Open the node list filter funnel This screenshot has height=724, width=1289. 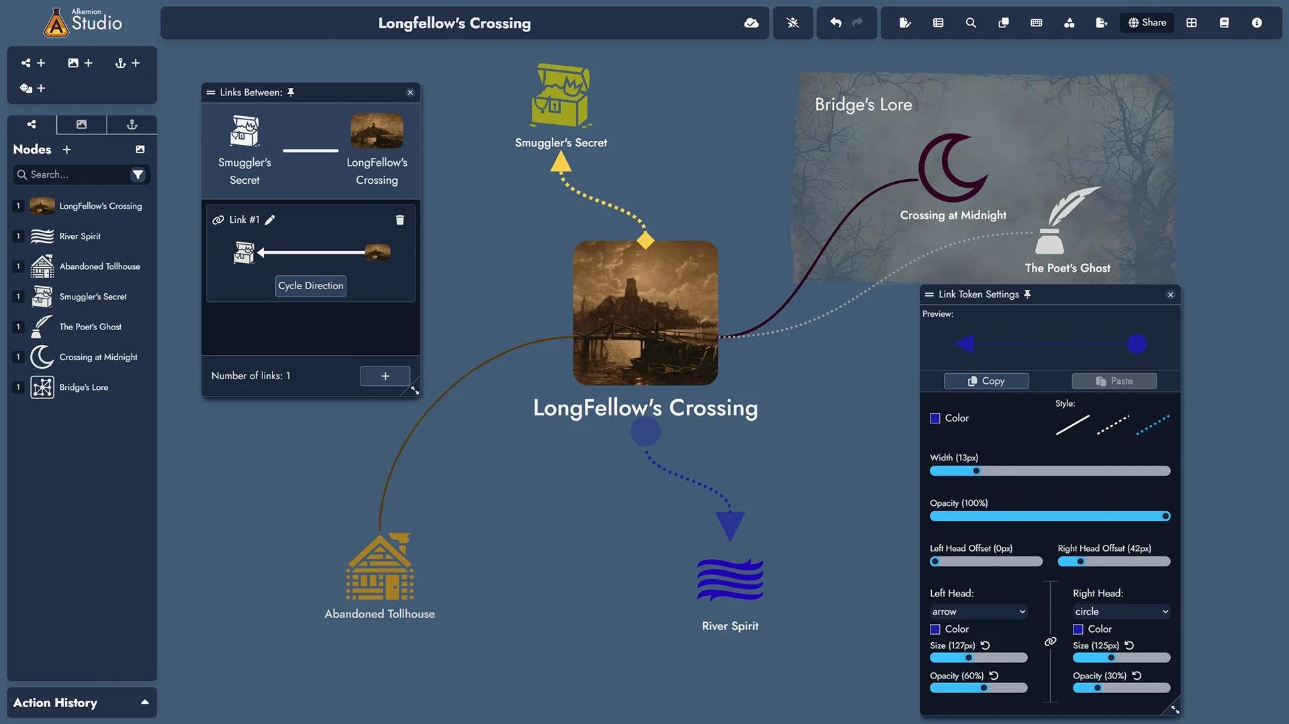(x=138, y=174)
